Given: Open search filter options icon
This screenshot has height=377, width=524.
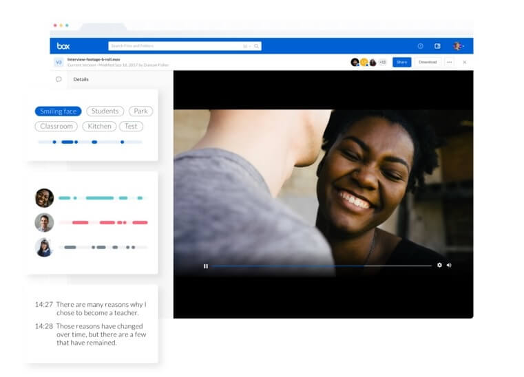Looking at the screenshot, I should [245, 46].
